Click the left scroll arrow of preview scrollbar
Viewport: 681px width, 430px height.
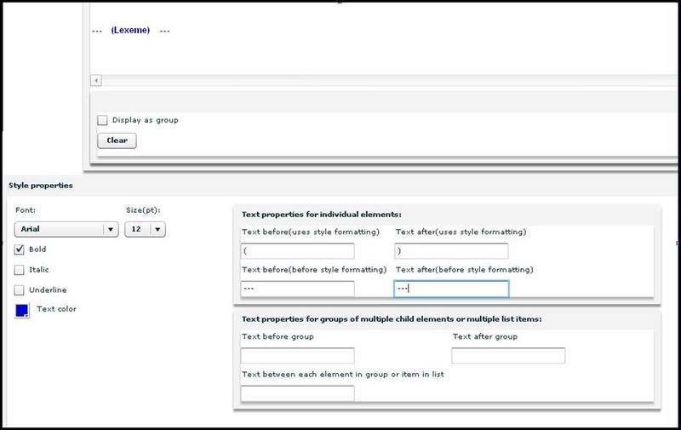[x=95, y=80]
